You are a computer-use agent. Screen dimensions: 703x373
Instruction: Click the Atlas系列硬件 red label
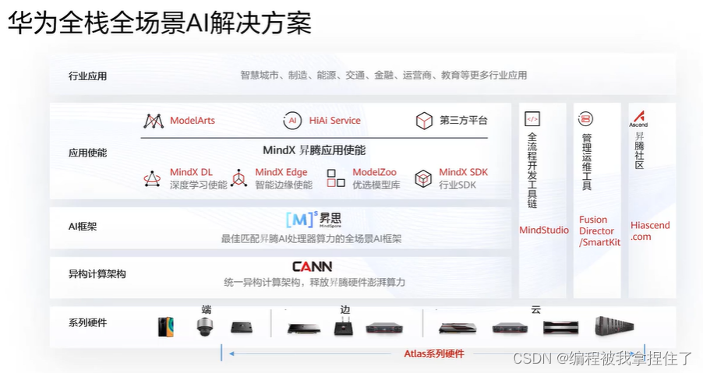tap(434, 354)
